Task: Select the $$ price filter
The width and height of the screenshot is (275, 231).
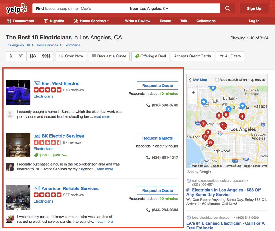Action: tap(21, 56)
